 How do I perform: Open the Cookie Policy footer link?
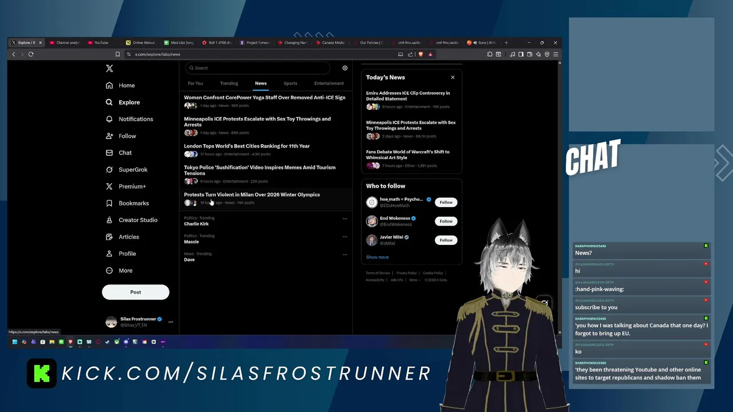click(433, 273)
